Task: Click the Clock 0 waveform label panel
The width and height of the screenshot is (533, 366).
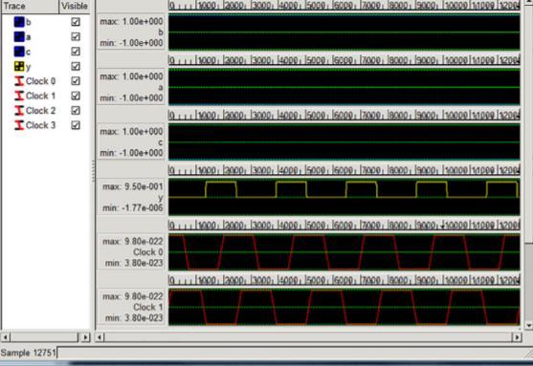Action: (131, 252)
